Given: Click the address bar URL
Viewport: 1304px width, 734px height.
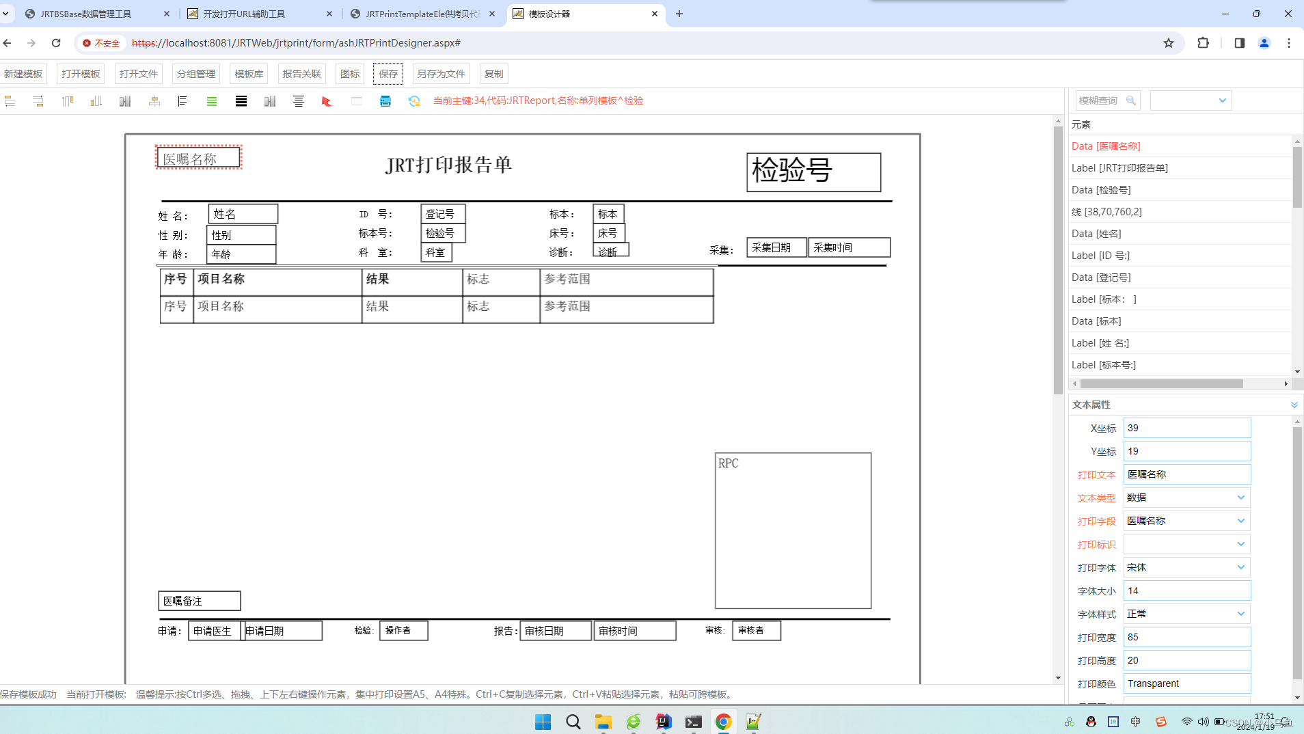Looking at the screenshot, I should tap(296, 43).
